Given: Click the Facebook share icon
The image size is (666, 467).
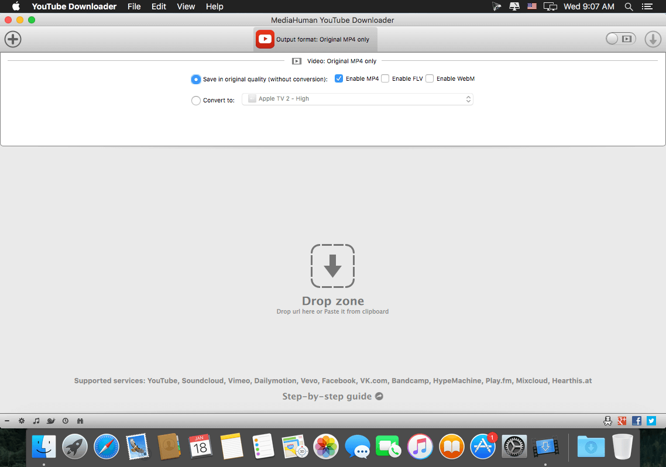Looking at the screenshot, I should 637,421.
